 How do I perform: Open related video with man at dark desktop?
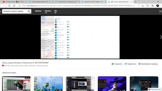[x=144, y=84]
